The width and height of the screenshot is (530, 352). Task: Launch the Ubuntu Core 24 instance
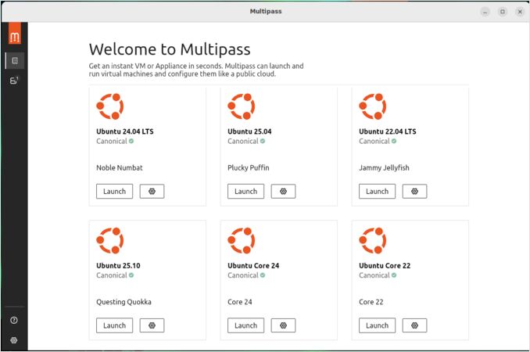(245, 325)
